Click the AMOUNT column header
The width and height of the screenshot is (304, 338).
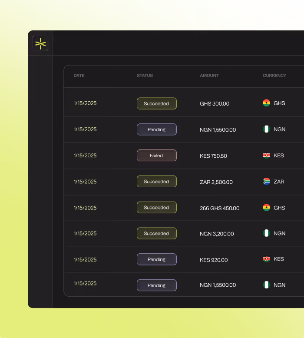209,76
